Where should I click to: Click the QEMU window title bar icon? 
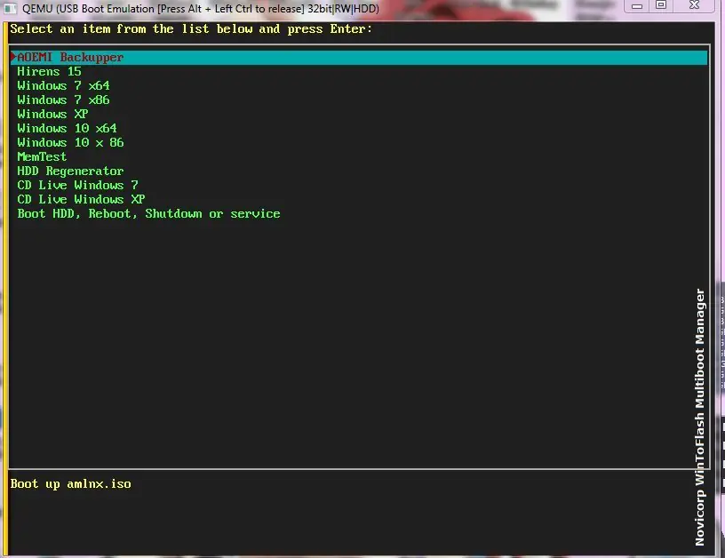pos(10,8)
